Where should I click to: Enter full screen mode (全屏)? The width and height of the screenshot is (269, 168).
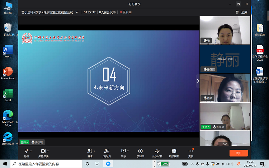[x=242, y=12]
